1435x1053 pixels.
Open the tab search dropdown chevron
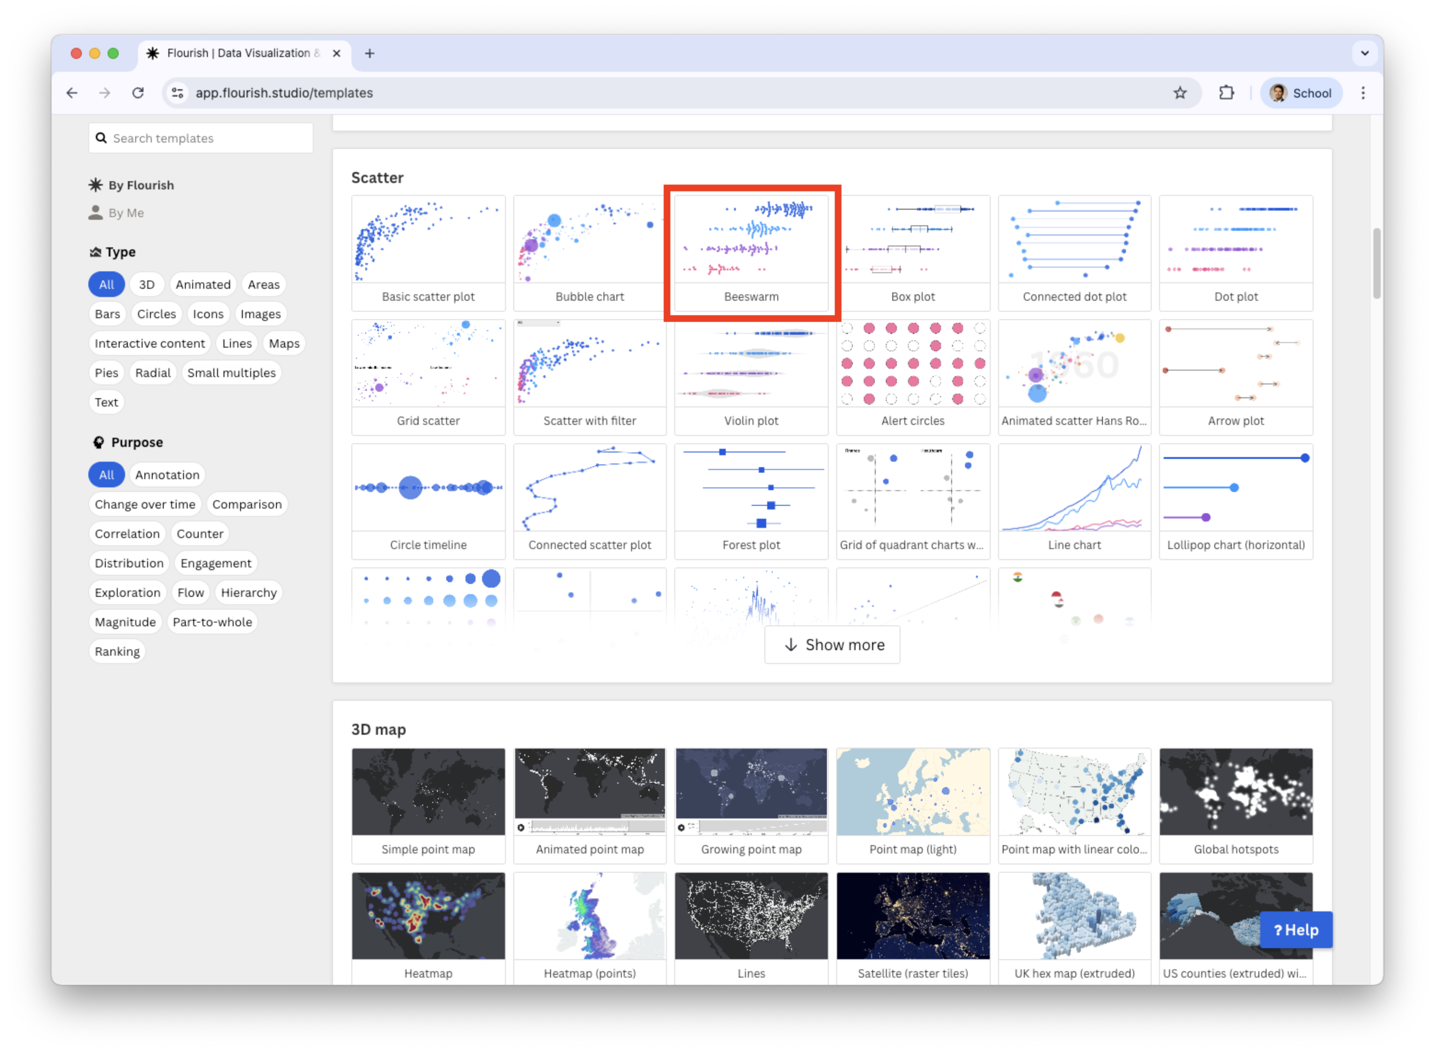[1364, 53]
